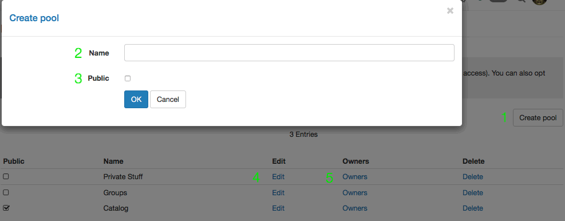Toggle Public checkbox for Groups
The width and height of the screenshot is (565, 221).
point(6,192)
